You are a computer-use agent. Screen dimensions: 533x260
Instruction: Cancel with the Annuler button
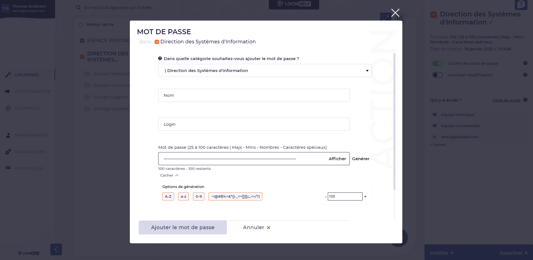(257, 227)
